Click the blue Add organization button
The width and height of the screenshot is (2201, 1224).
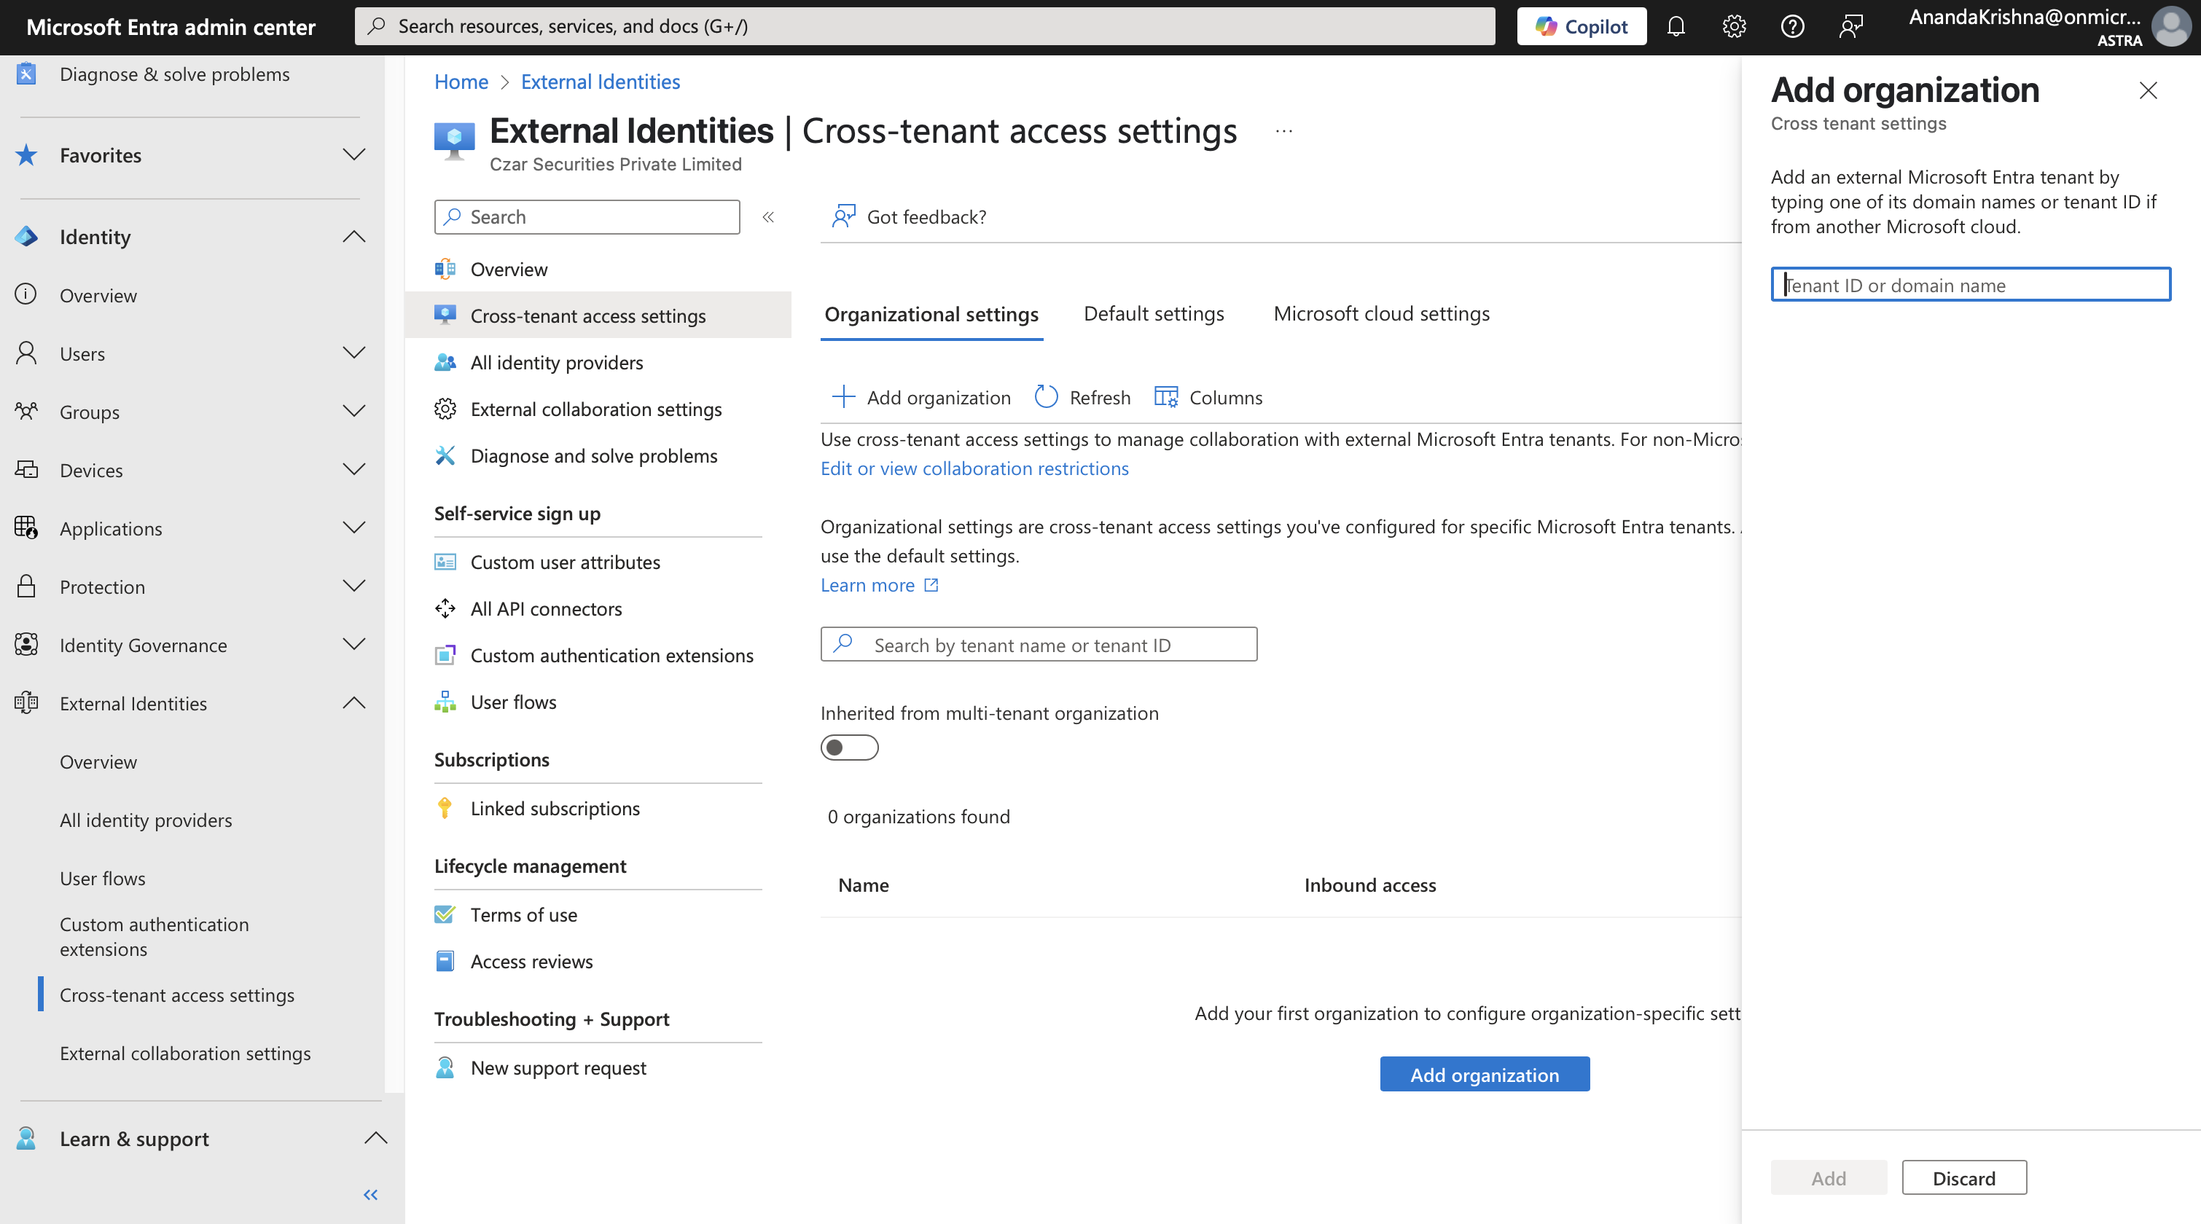tap(1485, 1074)
